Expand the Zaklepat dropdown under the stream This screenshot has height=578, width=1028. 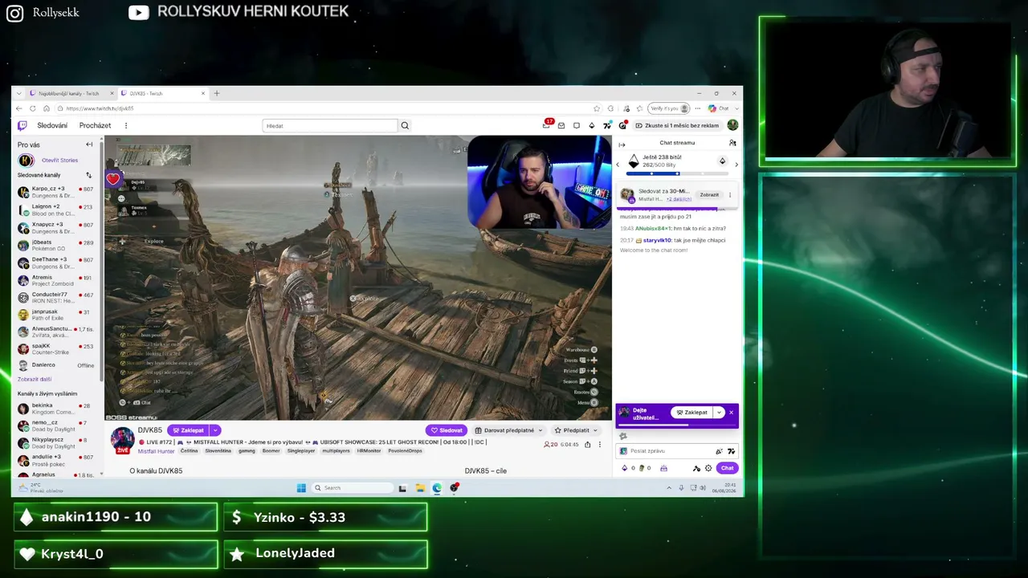point(215,430)
